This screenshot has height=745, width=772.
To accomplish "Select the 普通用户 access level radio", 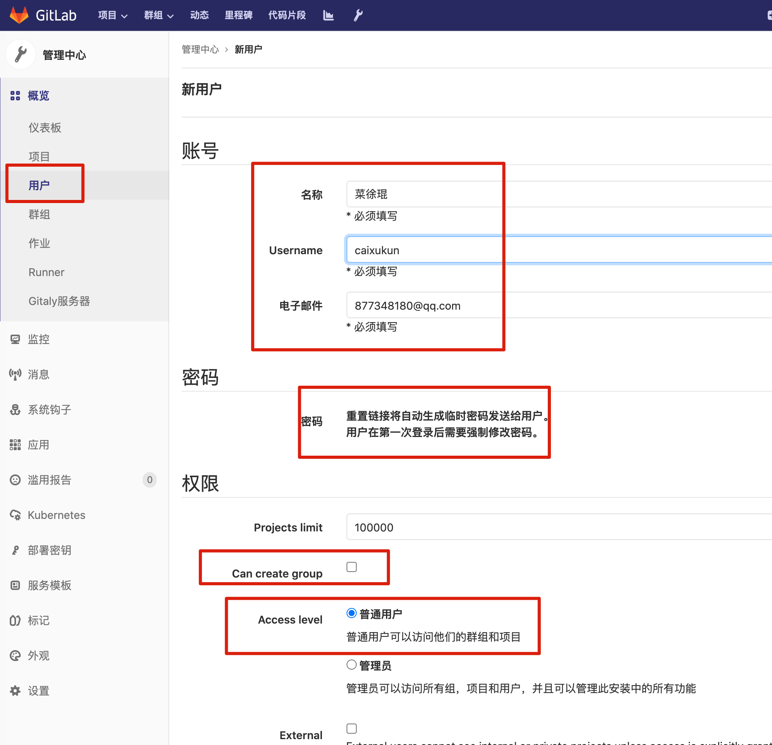I will [x=351, y=613].
